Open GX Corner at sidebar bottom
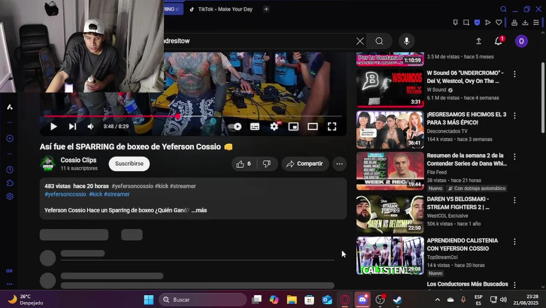546x308 pixels. click(9, 271)
